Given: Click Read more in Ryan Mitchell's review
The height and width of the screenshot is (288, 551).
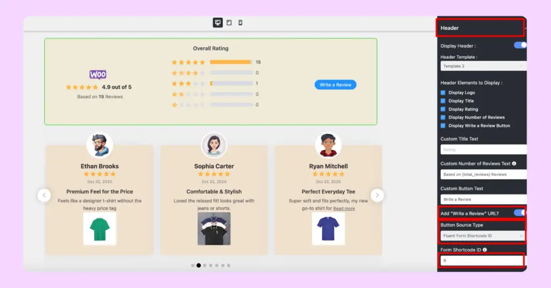Looking at the screenshot, I should 344,208.
